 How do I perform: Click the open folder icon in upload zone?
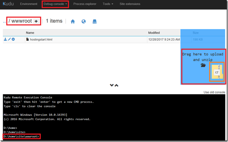pyautogui.click(x=203, y=65)
